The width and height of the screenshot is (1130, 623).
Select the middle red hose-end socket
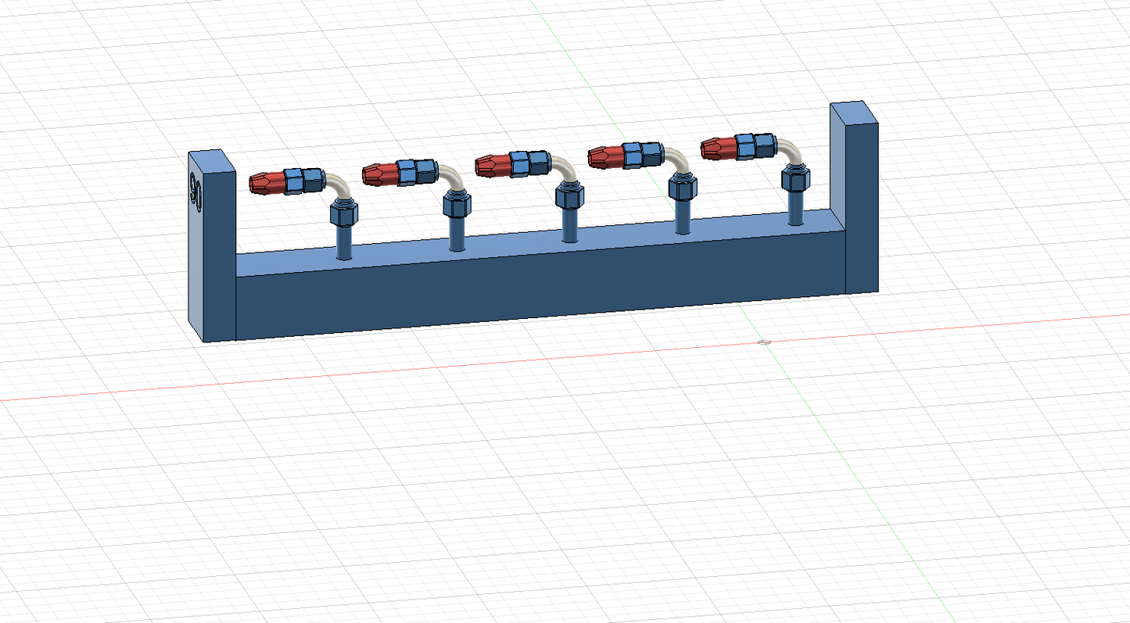point(491,166)
